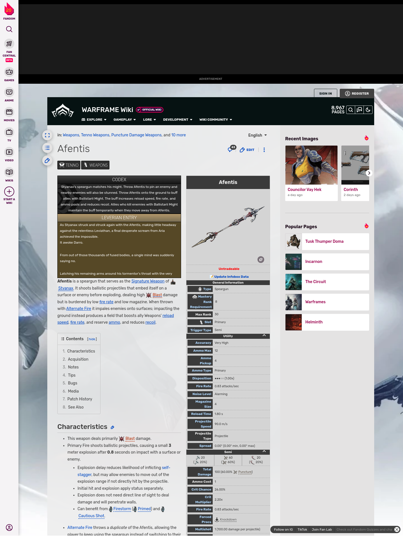Open Tusk Thumper Doma popular page
Image resolution: width=403 pixels, height=560 pixels.
point(327,242)
